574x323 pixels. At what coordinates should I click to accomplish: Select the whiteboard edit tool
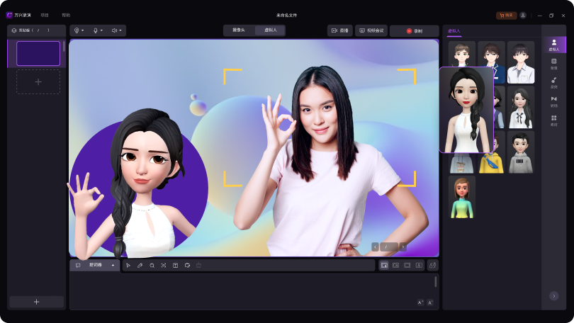coord(187,265)
